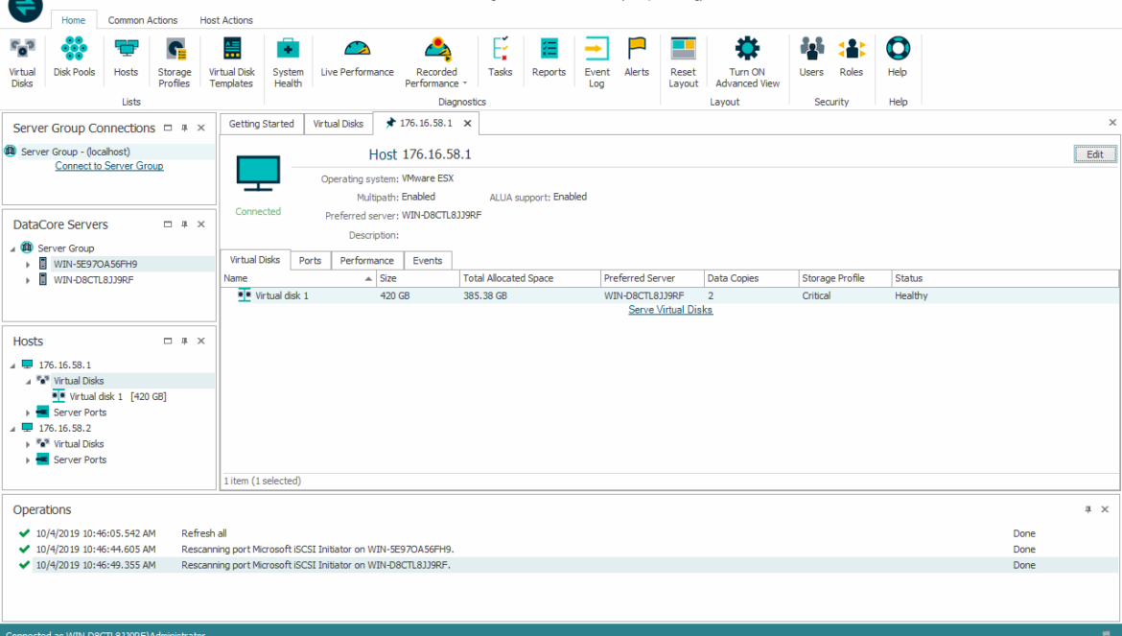Select host 176.16.58.2 in Hosts tree

click(x=64, y=428)
